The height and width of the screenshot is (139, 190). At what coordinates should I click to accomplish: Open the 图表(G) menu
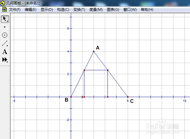[113, 10]
